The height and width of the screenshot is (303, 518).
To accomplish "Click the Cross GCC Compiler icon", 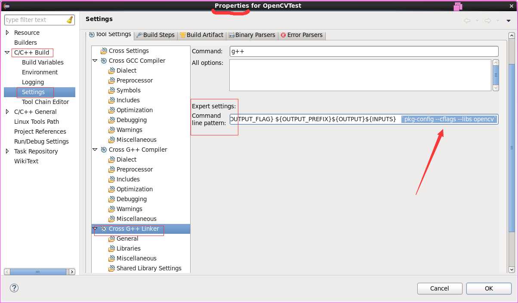I will coord(104,61).
